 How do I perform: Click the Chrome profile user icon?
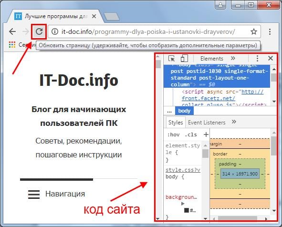pyautogui.click(x=220, y=5)
